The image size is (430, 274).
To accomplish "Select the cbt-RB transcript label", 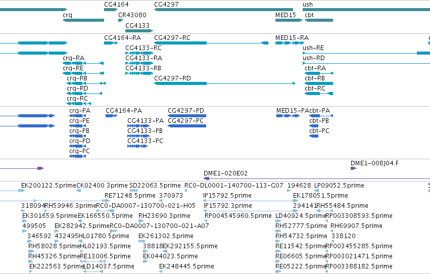I will coord(315,78).
